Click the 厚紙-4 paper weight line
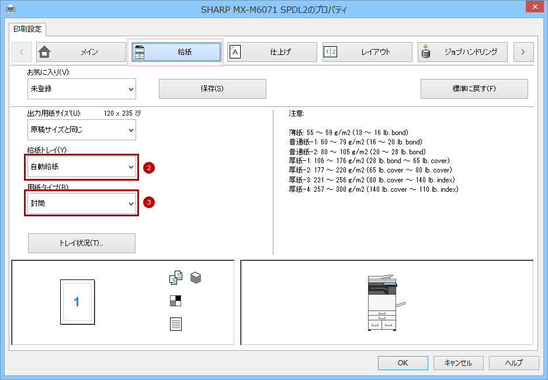The width and height of the screenshot is (548, 380). 373,189
